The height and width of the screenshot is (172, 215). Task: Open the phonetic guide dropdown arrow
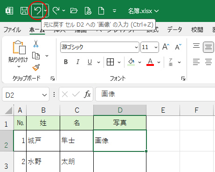pyautogui.click(x=179, y=62)
